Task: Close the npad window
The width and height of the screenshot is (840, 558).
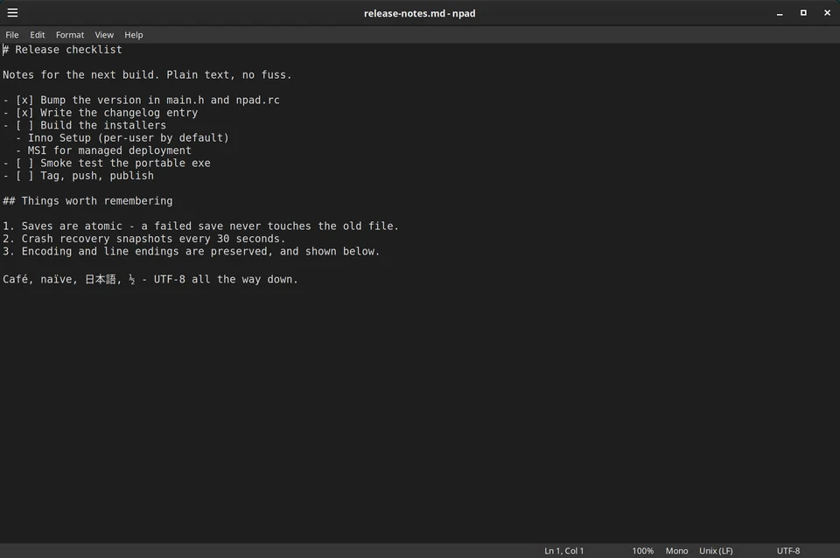Action: (x=827, y=13)
